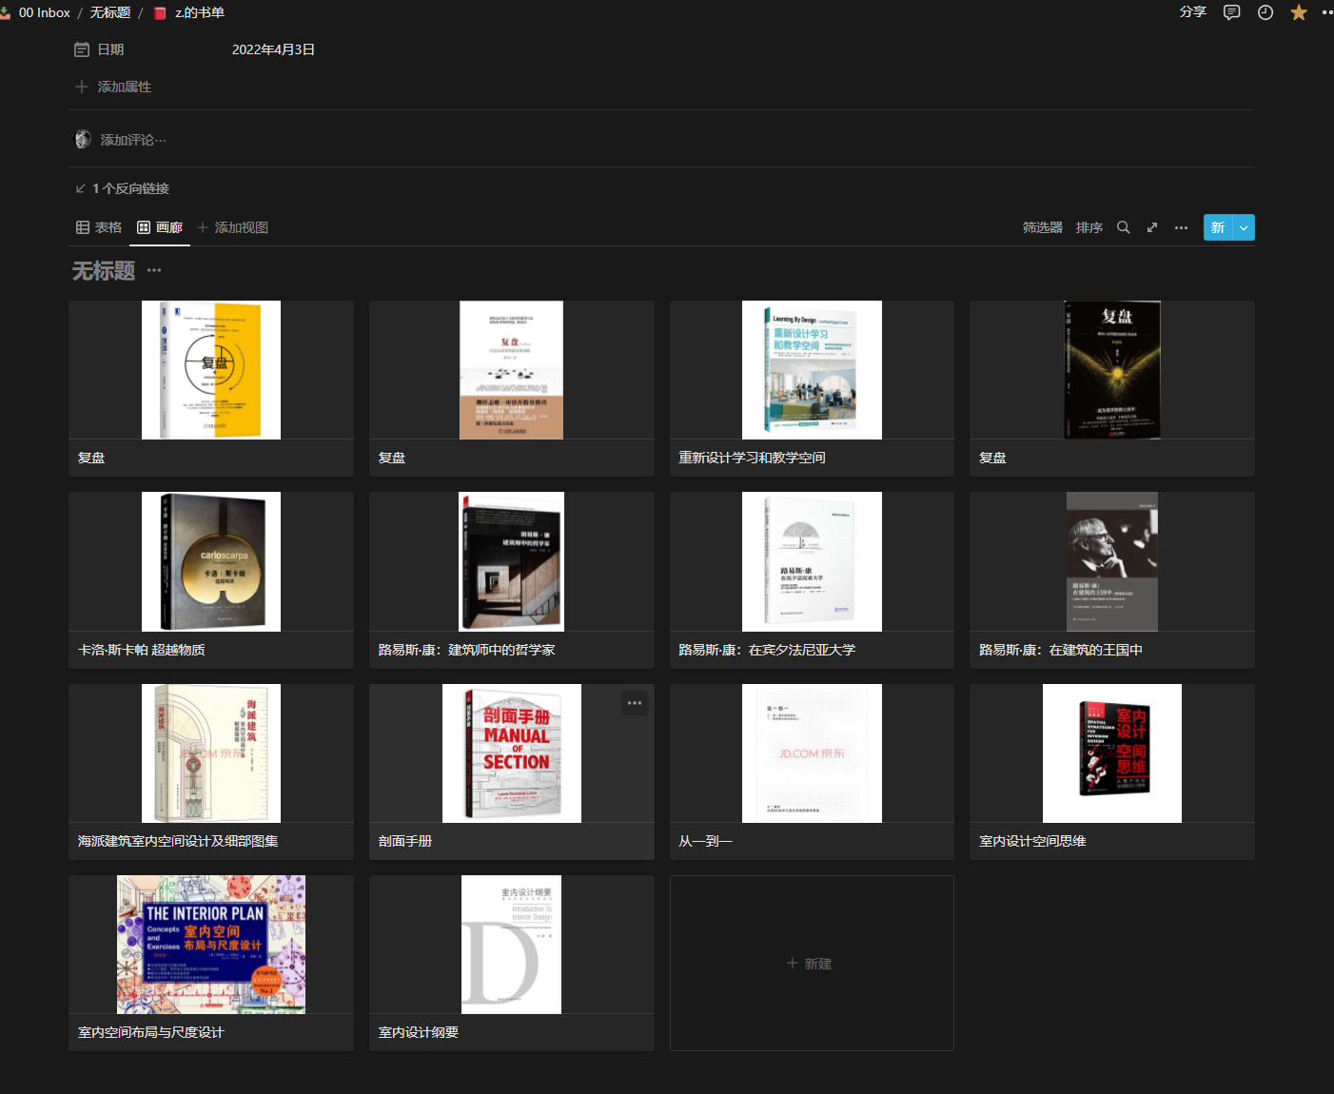Click title 海派建筑室内空间设计及细部图集
This screenshot has height=1094, width=1334.
coord(178,841)
